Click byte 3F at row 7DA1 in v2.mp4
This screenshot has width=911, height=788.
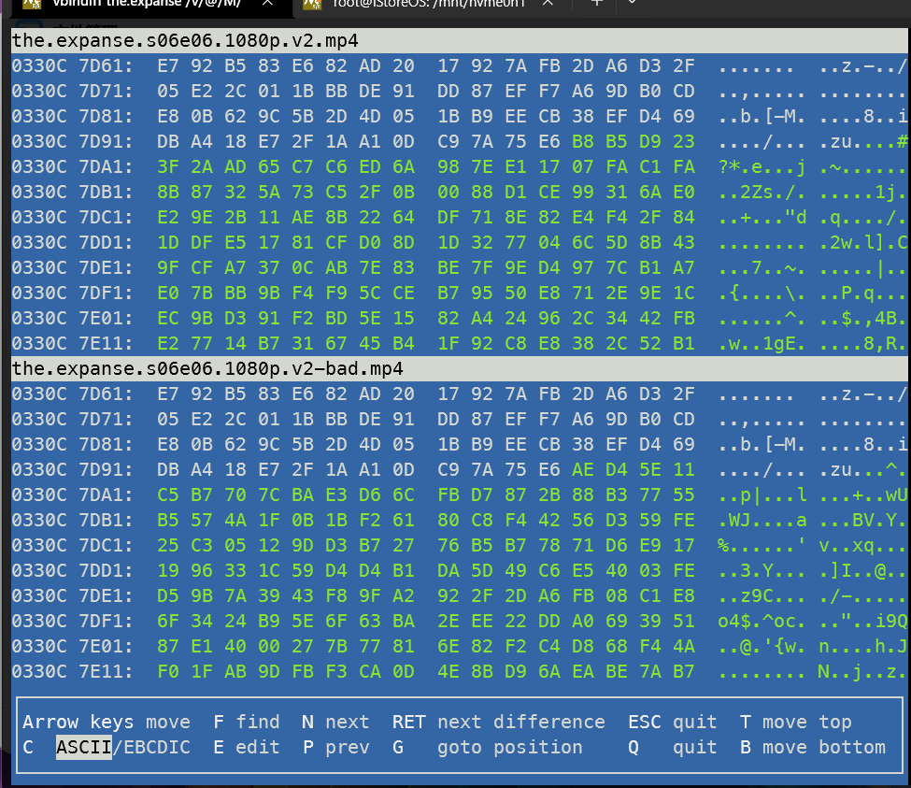coord(168,166)
